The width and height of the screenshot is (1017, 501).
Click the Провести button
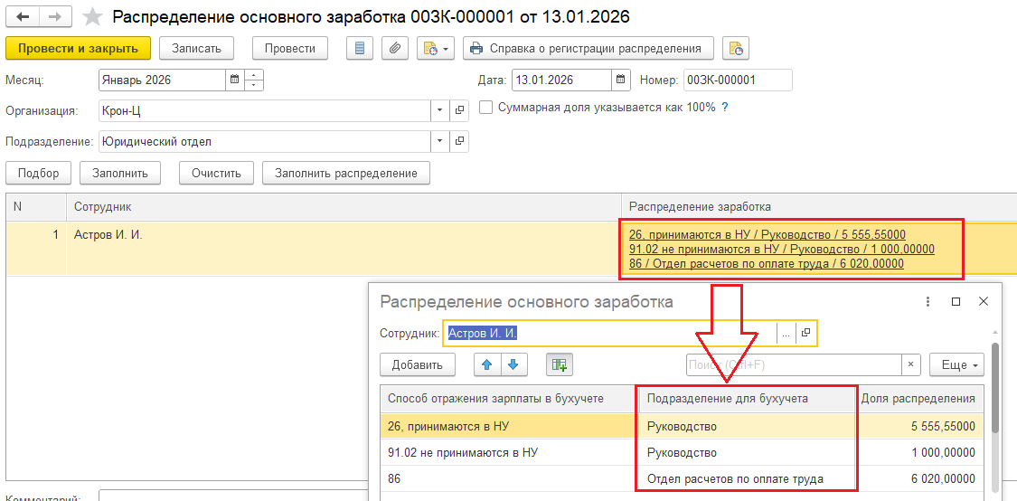click(290, 48)
